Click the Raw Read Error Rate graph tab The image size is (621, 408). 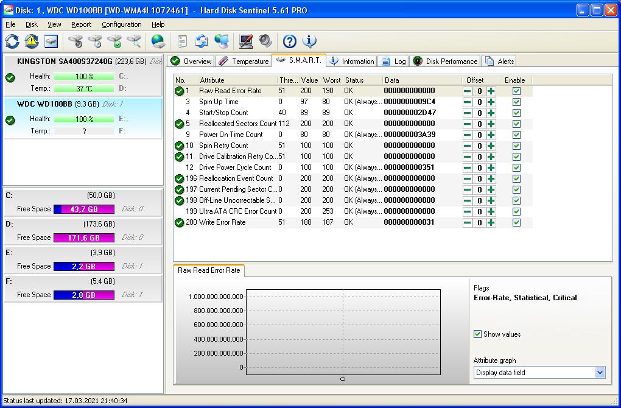tap(209, 270)
